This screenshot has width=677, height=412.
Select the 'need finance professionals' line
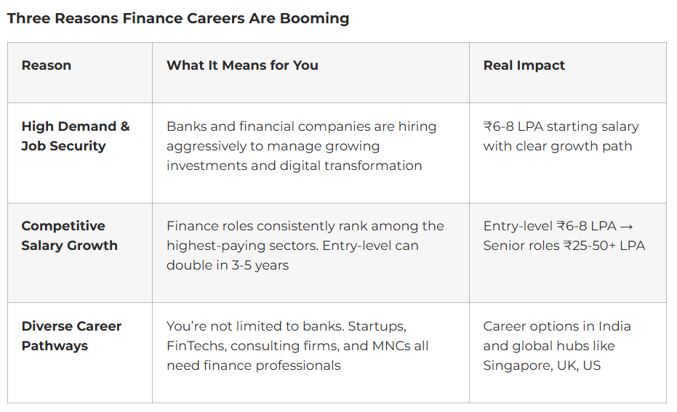pyautogui.click(x=253, y=365)
